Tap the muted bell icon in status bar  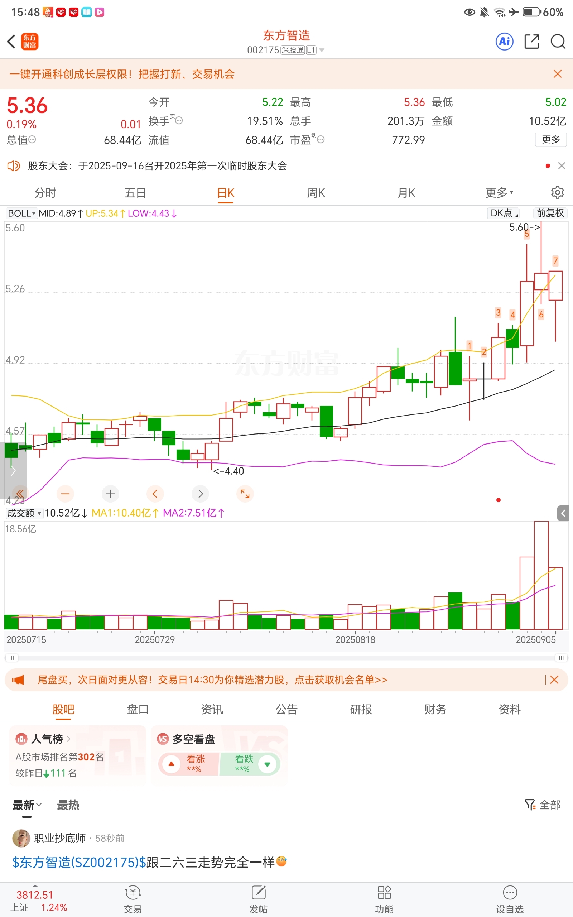click(484, 12)
